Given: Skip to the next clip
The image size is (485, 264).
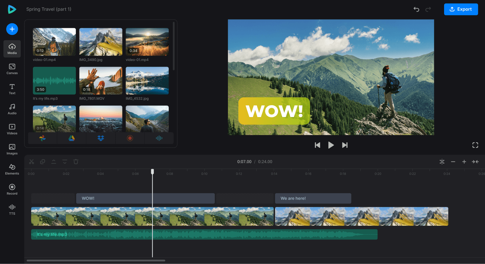Looking at the screenshot, I should 345,145.
